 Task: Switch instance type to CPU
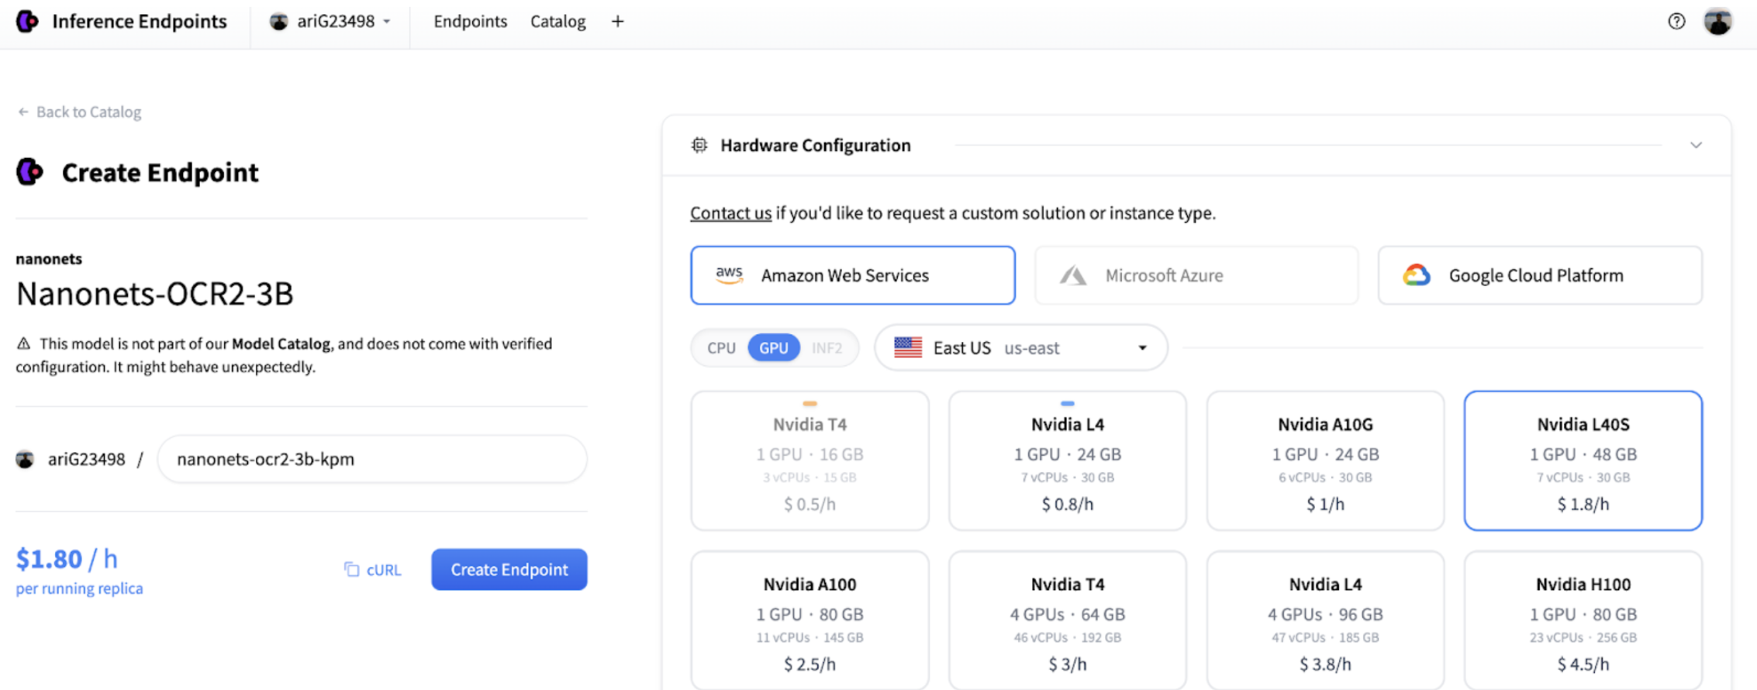click(721, 348)
